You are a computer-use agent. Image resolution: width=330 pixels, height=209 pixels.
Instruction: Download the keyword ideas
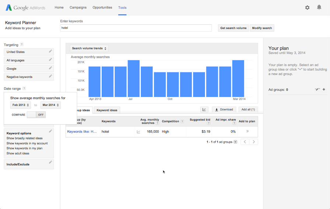pos(224,110)
